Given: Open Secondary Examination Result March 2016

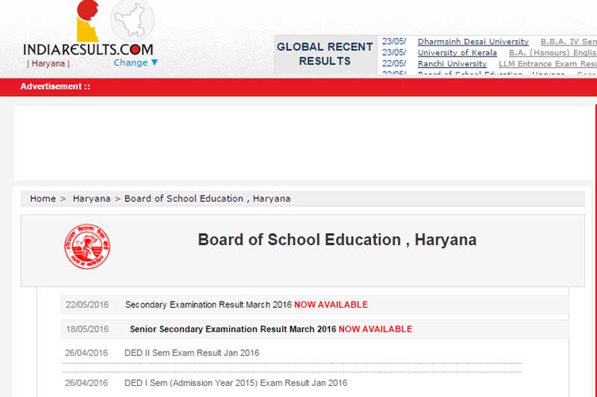Looking at the screenshot, I should [x=246, y=305].
